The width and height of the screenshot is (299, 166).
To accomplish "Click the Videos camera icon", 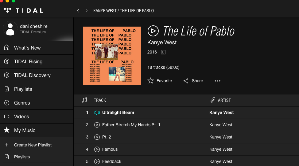I will (x=7, y=116).
